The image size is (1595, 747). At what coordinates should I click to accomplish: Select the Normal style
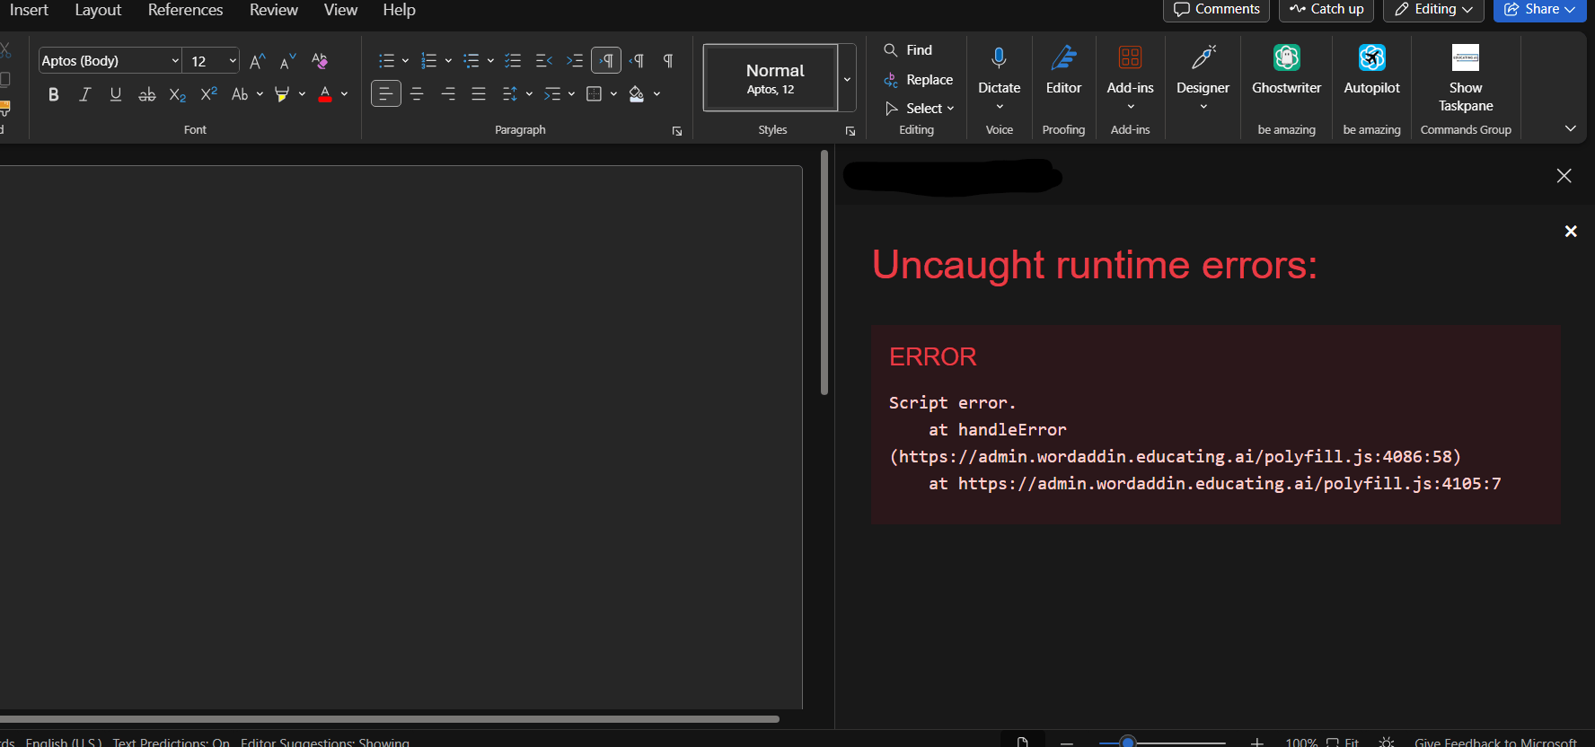click(771, 78)
